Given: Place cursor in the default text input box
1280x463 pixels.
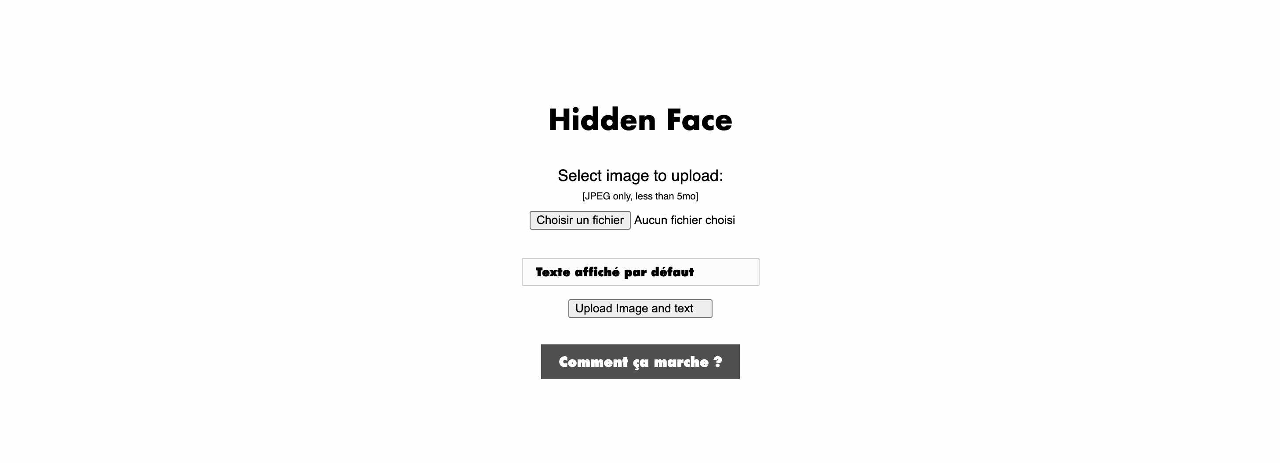Looking at the screenshot, I should pyautogui.click(x=640, y=272).
